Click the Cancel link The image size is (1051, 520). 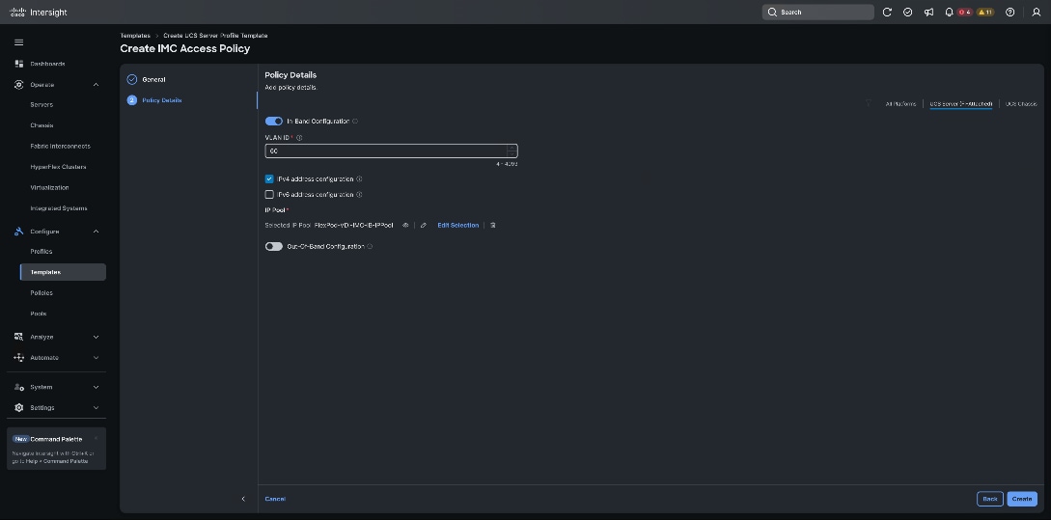(275, 499)
